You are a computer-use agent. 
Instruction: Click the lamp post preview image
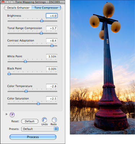[103, 67]
